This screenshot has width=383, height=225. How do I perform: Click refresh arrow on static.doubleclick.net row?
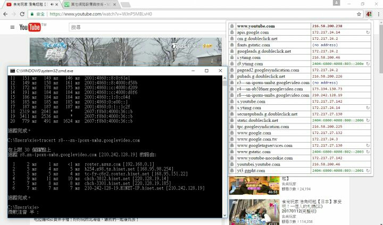(x=368, y=120)
